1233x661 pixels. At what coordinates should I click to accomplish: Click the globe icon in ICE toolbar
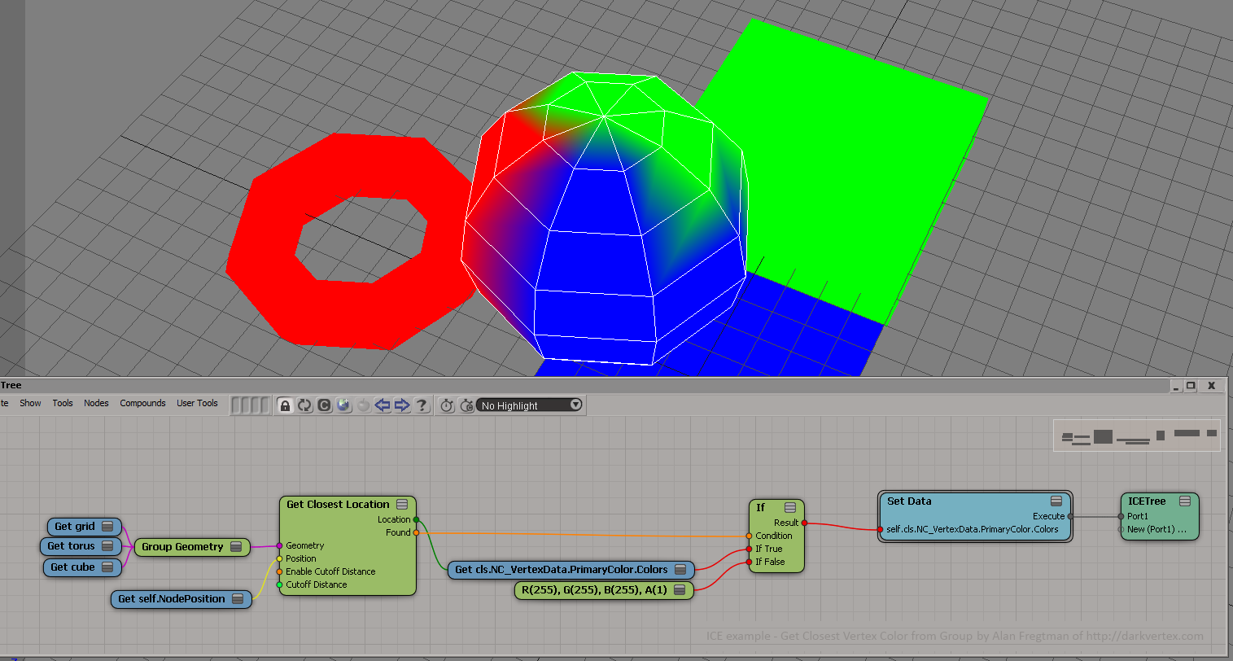click(343, 405)
